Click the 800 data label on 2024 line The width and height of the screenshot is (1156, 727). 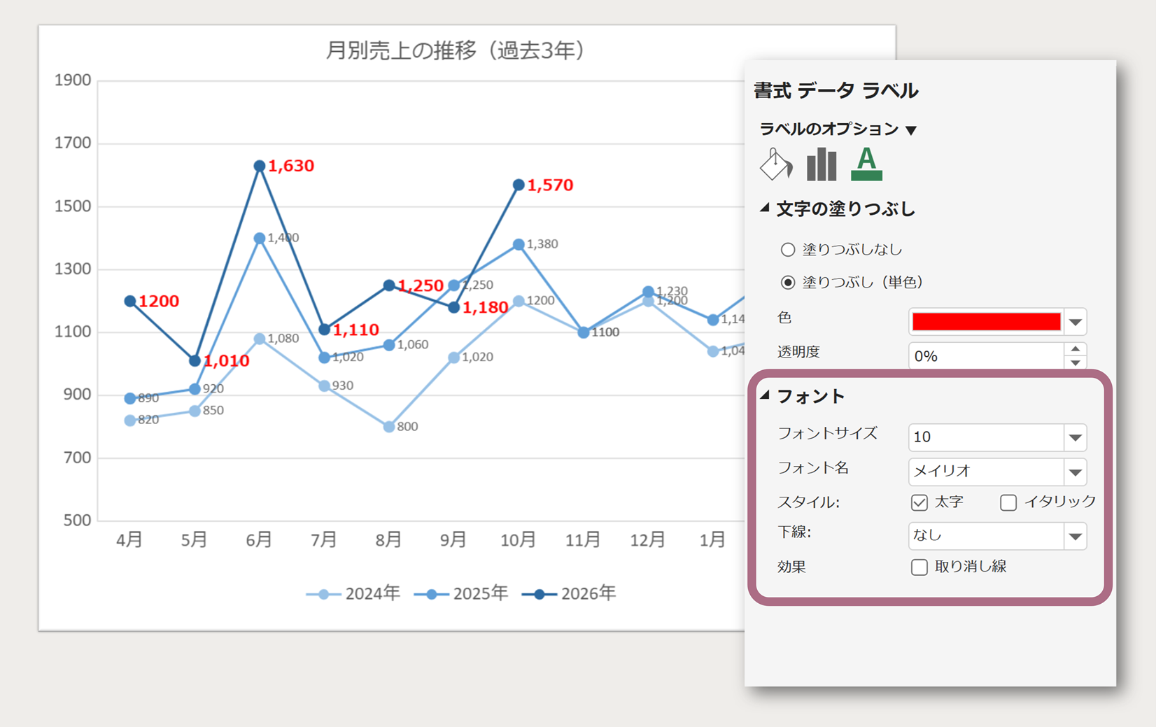pyautogui.click(x=407, y=426)
